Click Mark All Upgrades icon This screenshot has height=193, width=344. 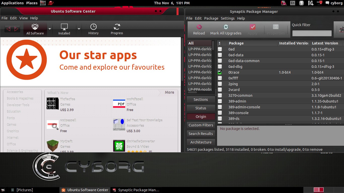[226, 27]
